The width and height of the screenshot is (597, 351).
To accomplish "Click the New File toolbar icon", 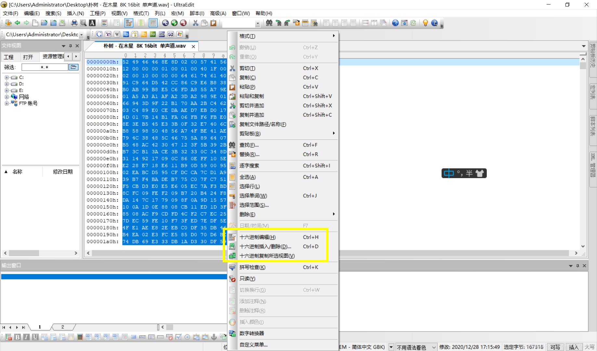I will click(35, 23).
